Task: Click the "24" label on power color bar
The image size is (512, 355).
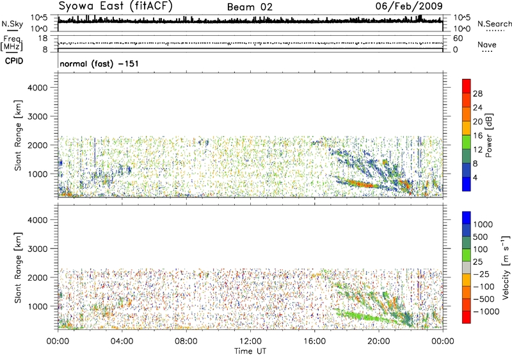Action: 477,108
